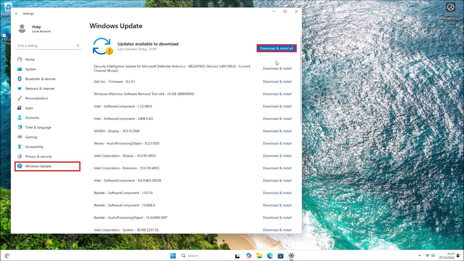This screenshot has width=464, height=261.
Task: Open Task View on taskbar
Action: [x=237, y=256]
